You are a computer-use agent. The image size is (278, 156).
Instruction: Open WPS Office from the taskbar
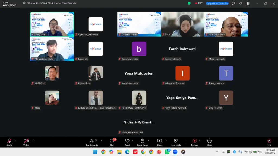click(x=135, y=152)
